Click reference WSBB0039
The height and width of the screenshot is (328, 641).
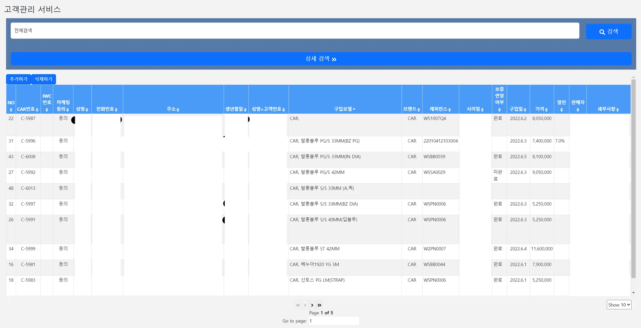434,157
